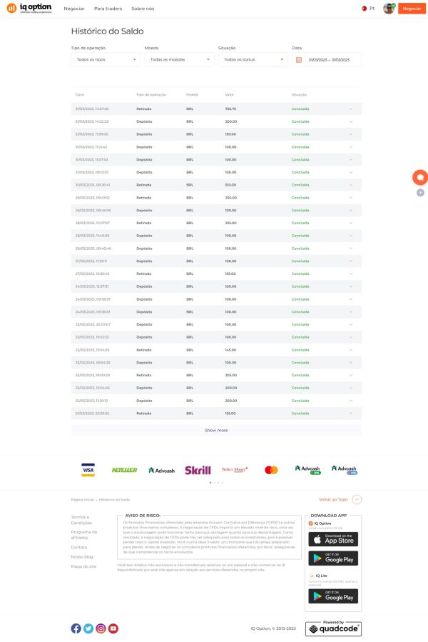Screen dimensions: 428x642
Task: Open the Situação status dropdown
Action: click(x=253, y=60)
